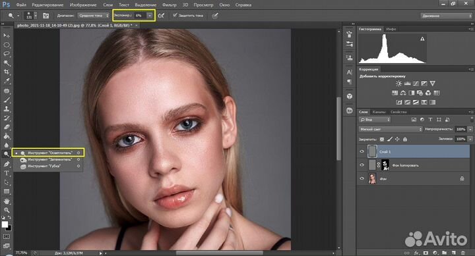Select the Lasso tool
This screenshot has width=475, height=256.
[7, 54]
